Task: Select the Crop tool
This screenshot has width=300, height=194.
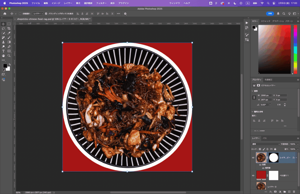Action: tap(9, 28)
